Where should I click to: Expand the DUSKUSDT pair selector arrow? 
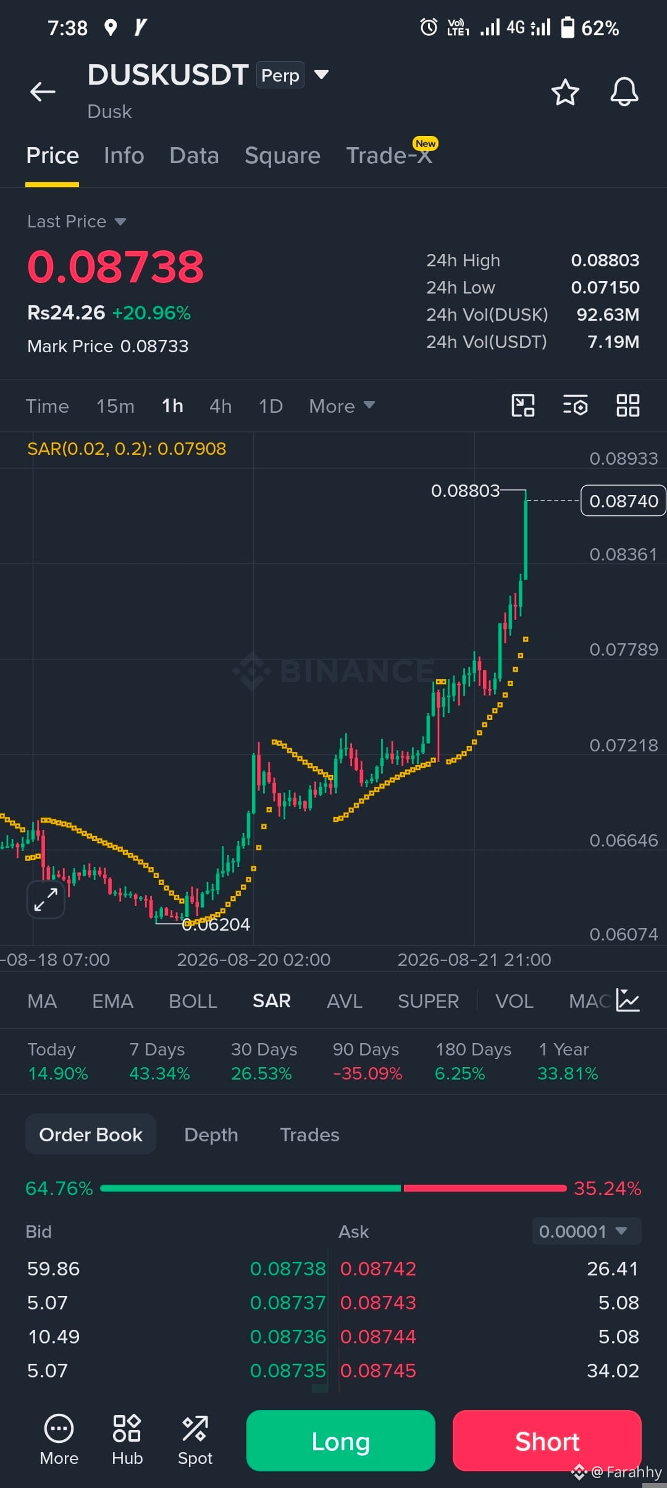[321, 75]
